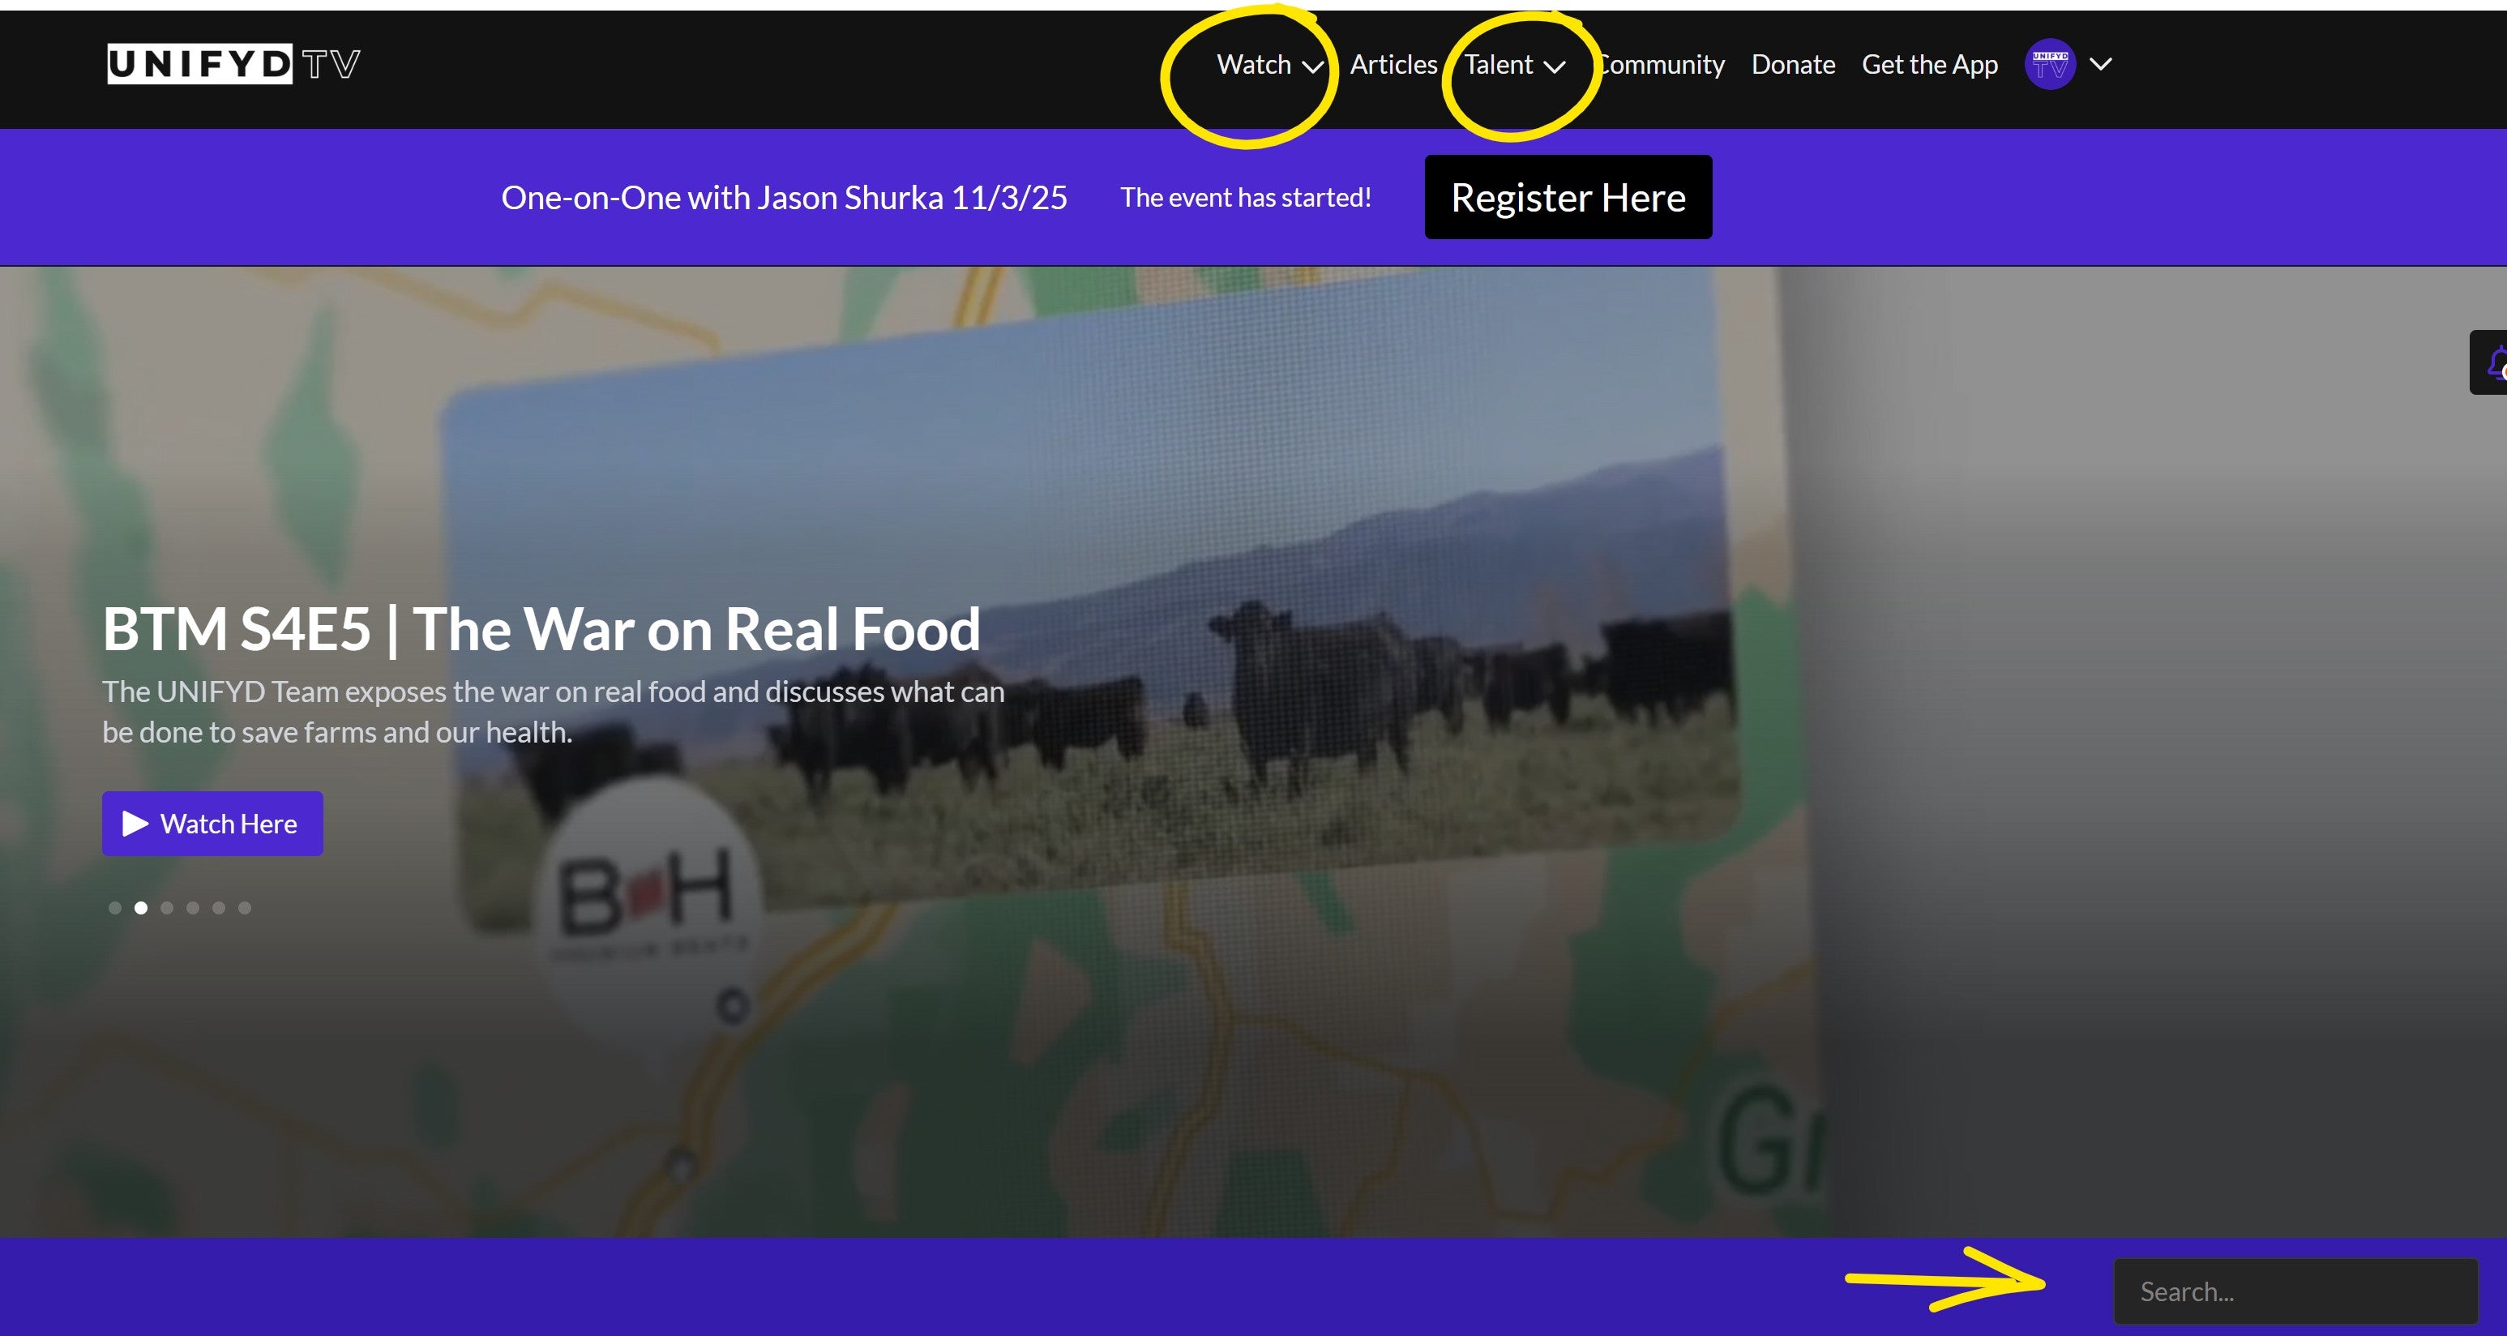The width and height of the screenshot is (2507, 1336).
Task: Click the purple profile avatar icon
Action: tap(2050, 64)
